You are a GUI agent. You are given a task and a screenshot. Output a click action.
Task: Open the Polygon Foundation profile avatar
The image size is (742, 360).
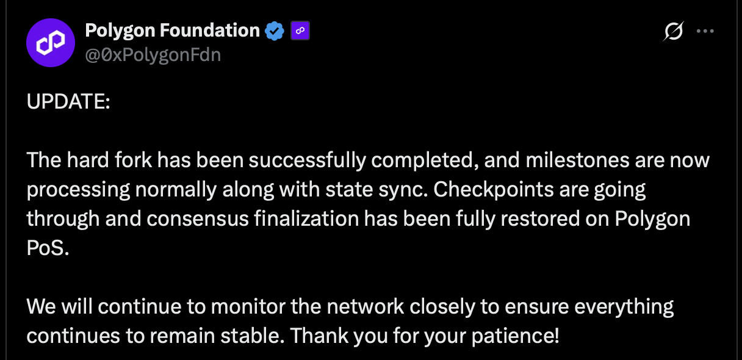coord(51,43)
